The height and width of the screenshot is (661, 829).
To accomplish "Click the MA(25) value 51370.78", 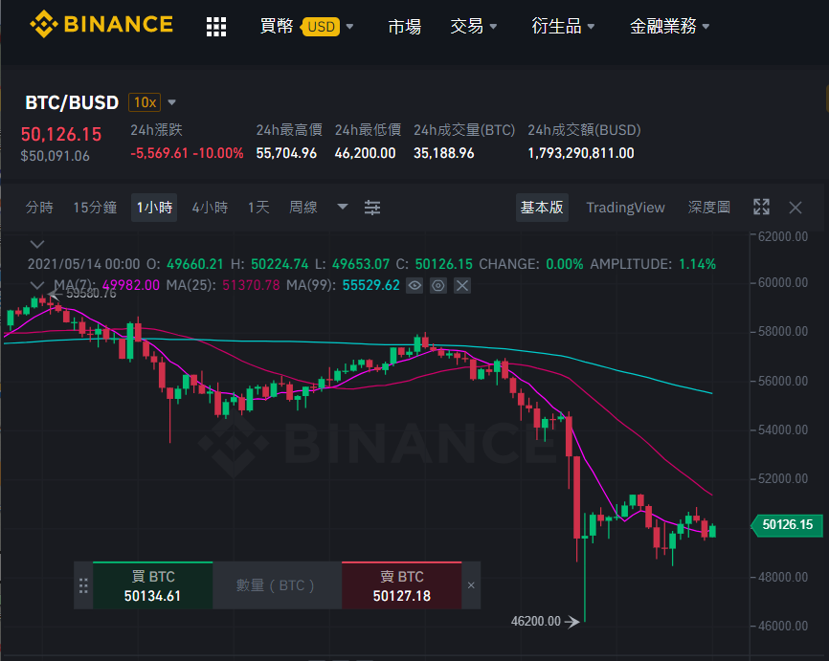I will [251, 285].
